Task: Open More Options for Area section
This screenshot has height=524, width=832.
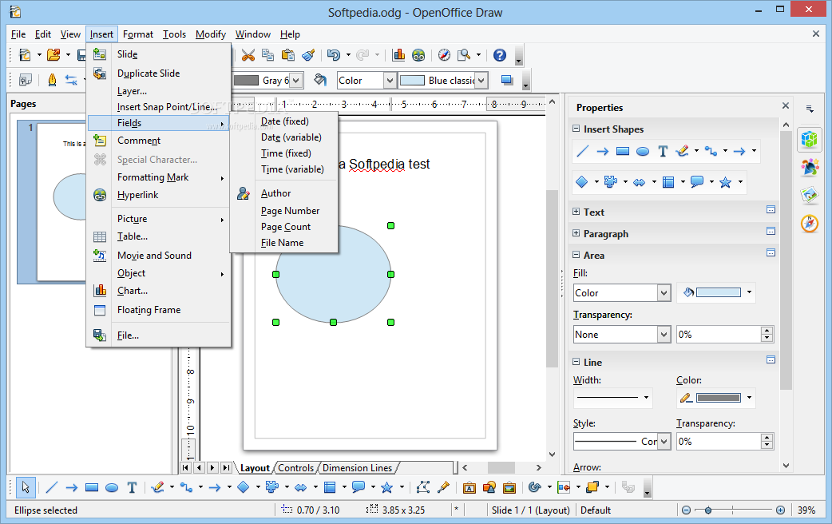Action: [x=771, y=252]
